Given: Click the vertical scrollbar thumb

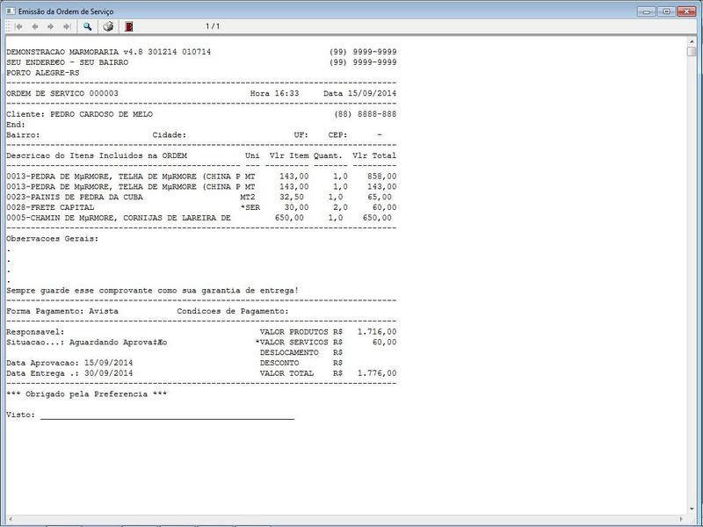Looking at the screenshot, I should pos(692,52).
